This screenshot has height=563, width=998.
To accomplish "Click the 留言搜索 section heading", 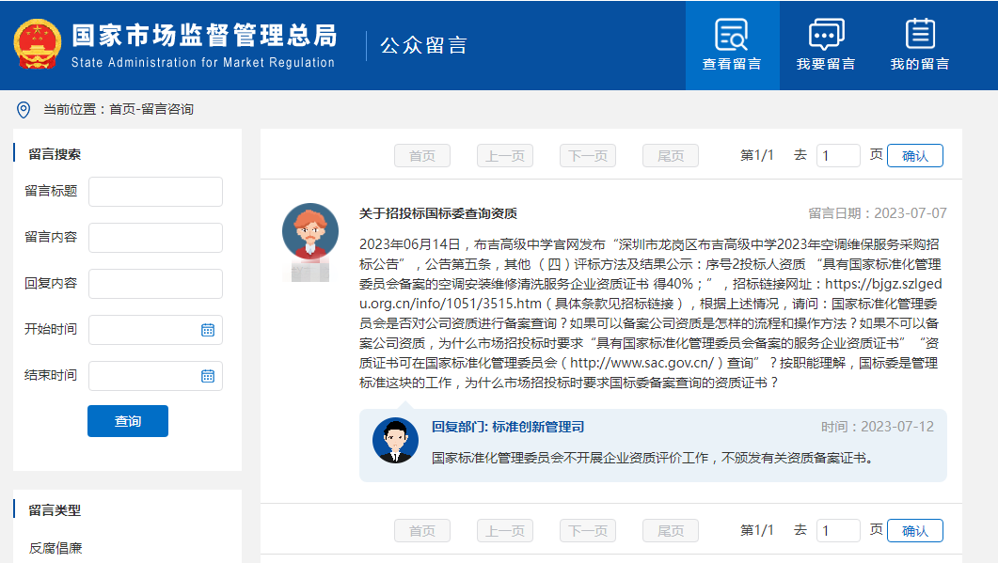I will tap(55, 154).
